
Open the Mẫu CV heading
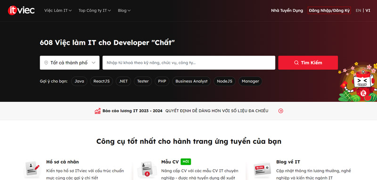click(170, 162)
